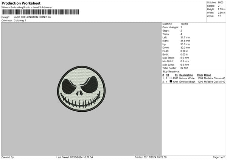This screenshot has height=160, width=227.
Task: Click the Description column header
Action: 186,75
